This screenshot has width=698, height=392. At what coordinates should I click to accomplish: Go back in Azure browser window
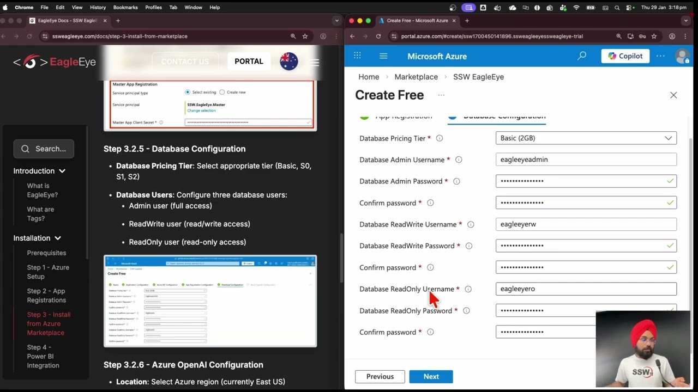pos(352,36)
